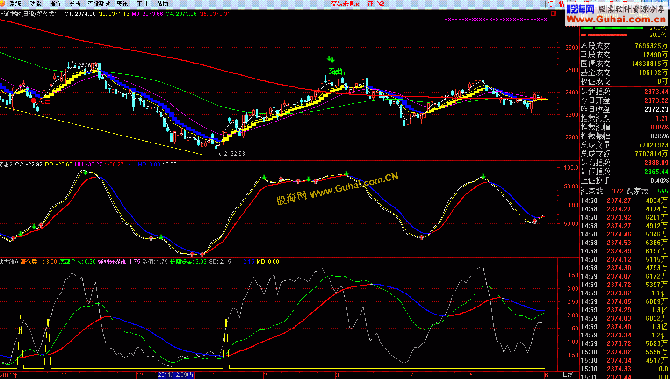The image size is (670, 379).
Task: Open the 工具 menu
Action: 142,3
